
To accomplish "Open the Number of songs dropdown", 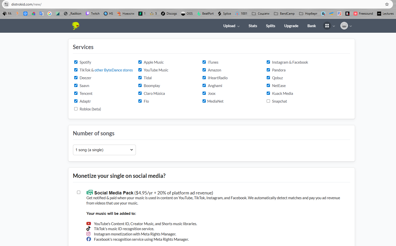I will (104, 150).
